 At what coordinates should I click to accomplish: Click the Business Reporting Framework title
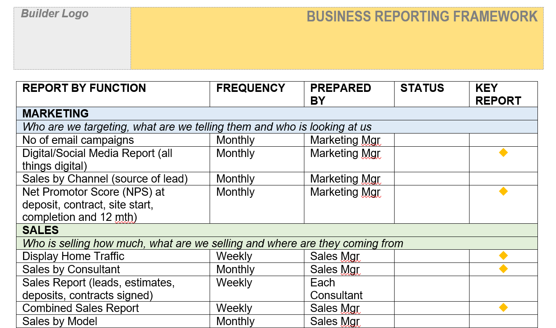tap(422, 16)
